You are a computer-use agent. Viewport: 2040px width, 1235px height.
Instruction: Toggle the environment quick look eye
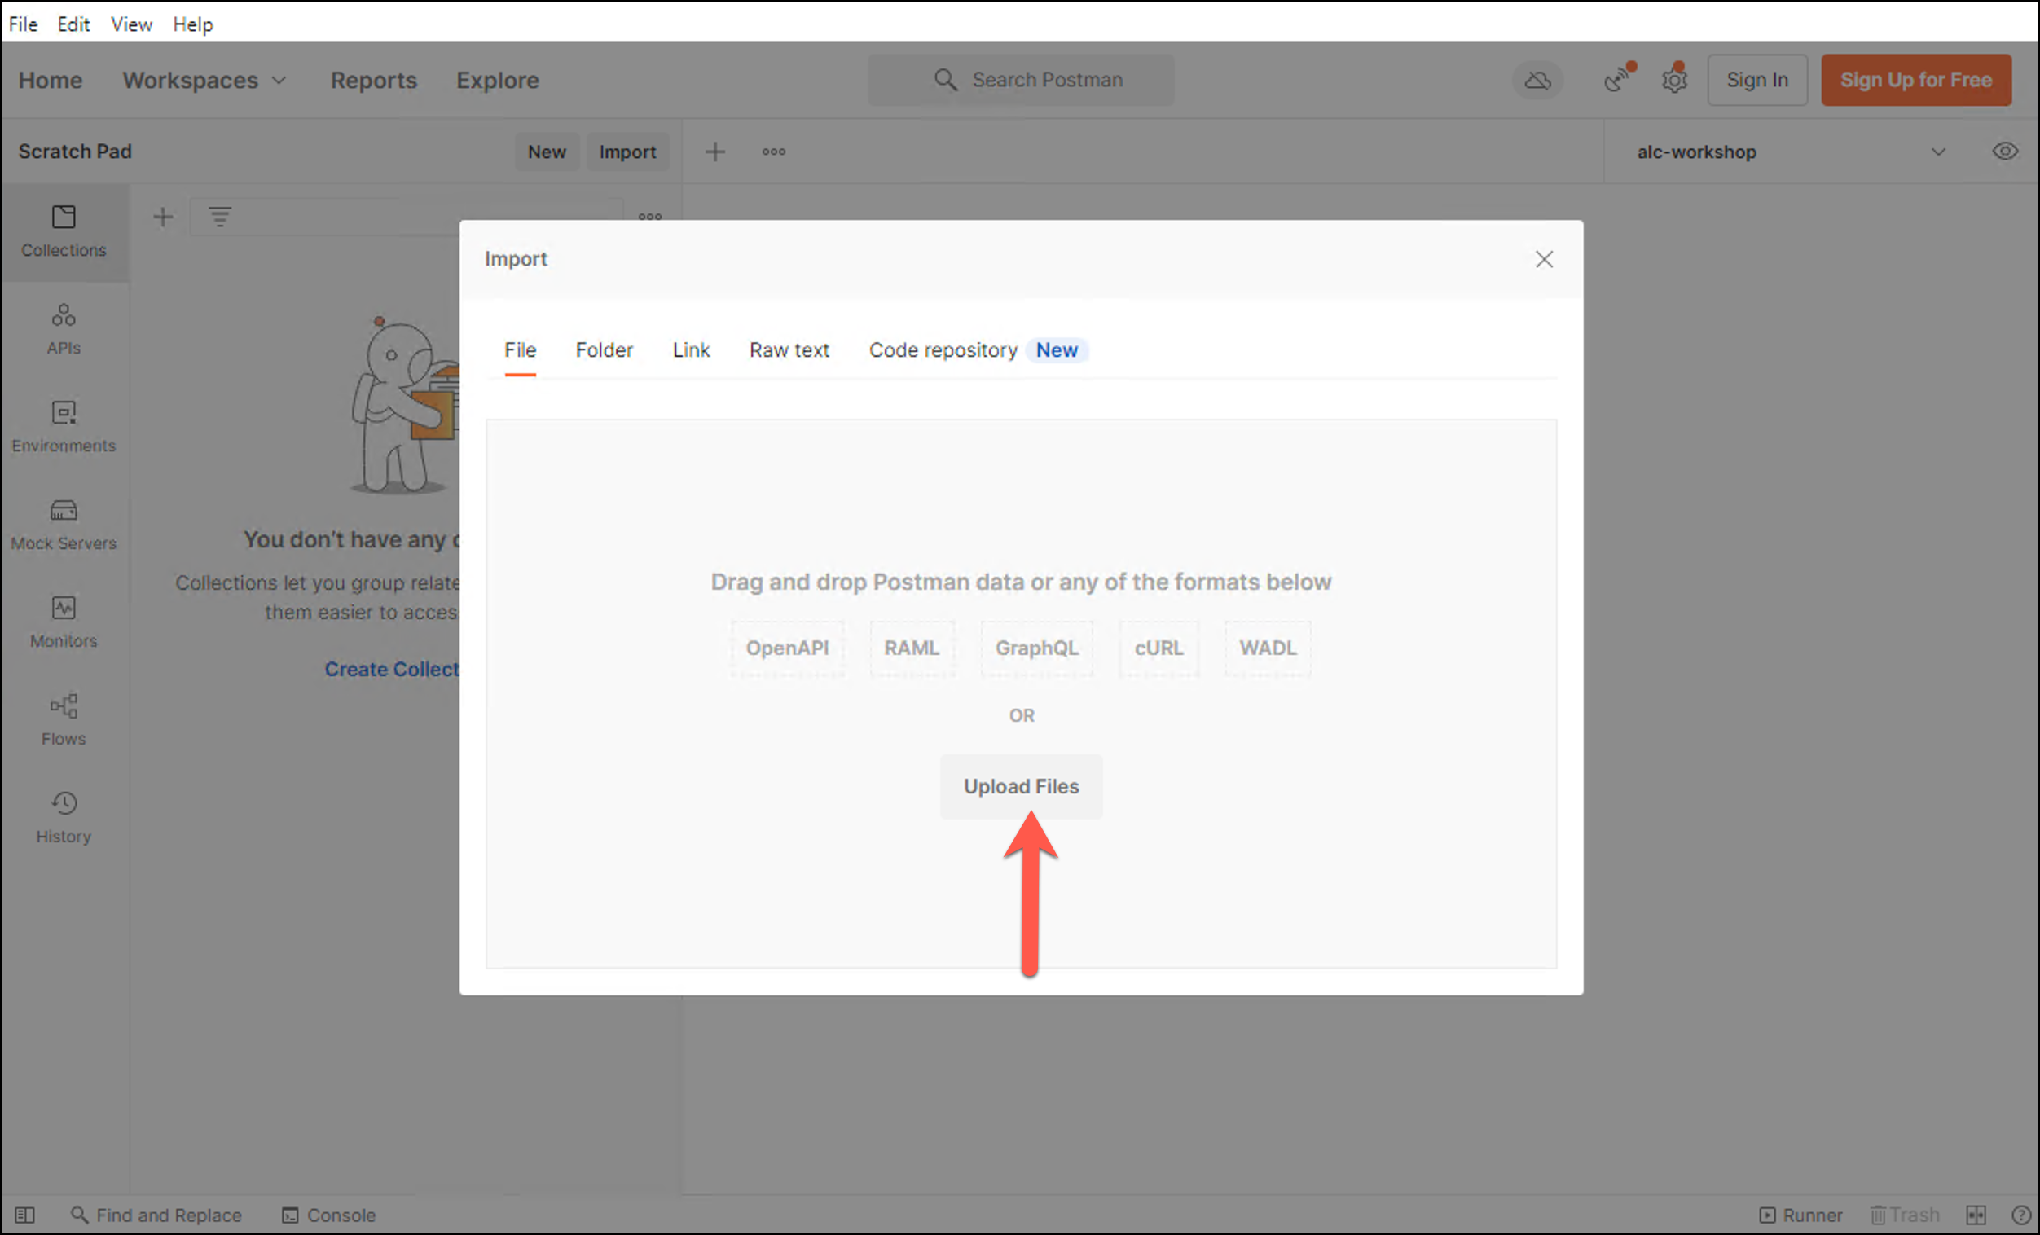(2004, 152)
